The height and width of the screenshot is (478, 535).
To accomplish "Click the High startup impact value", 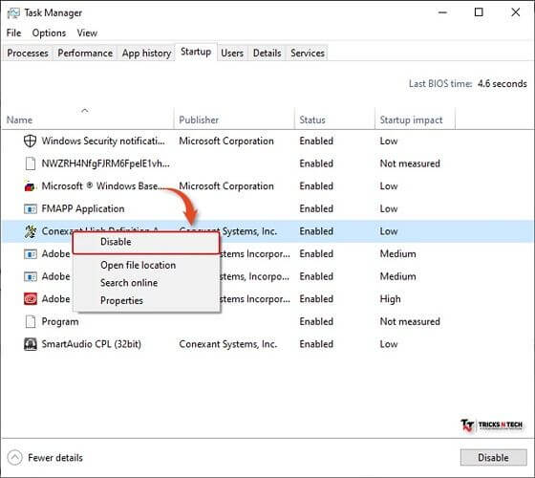I will pyautogui.click(x=391, y=299).
